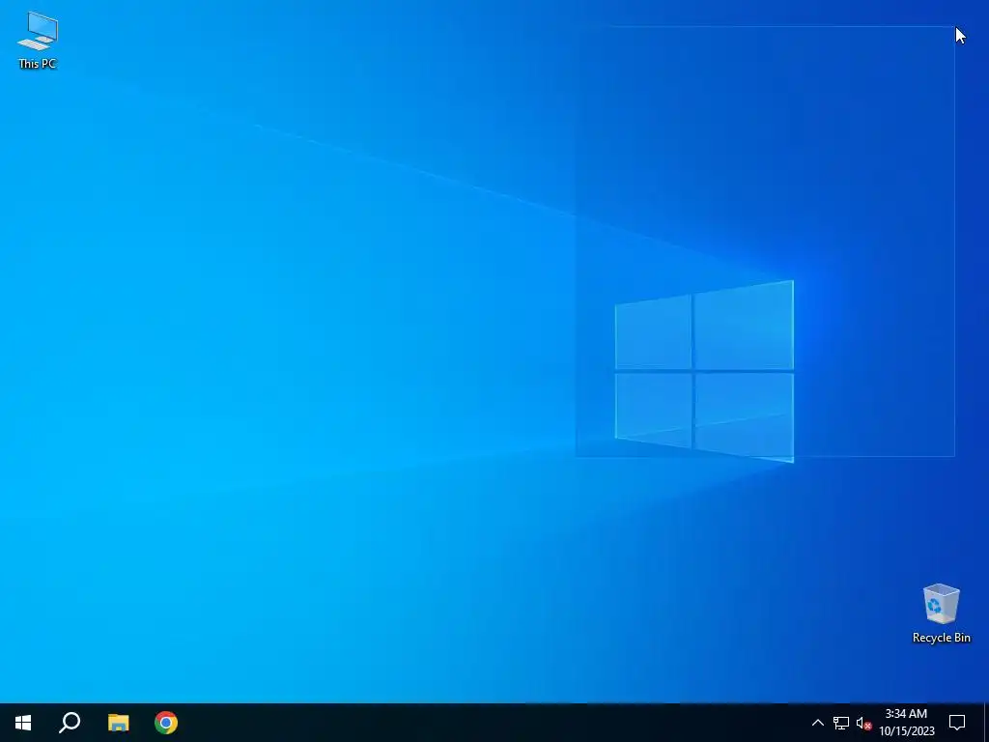989x742 pixels.
Task: Open the muted volume tray icon
Action: [863, 723]
